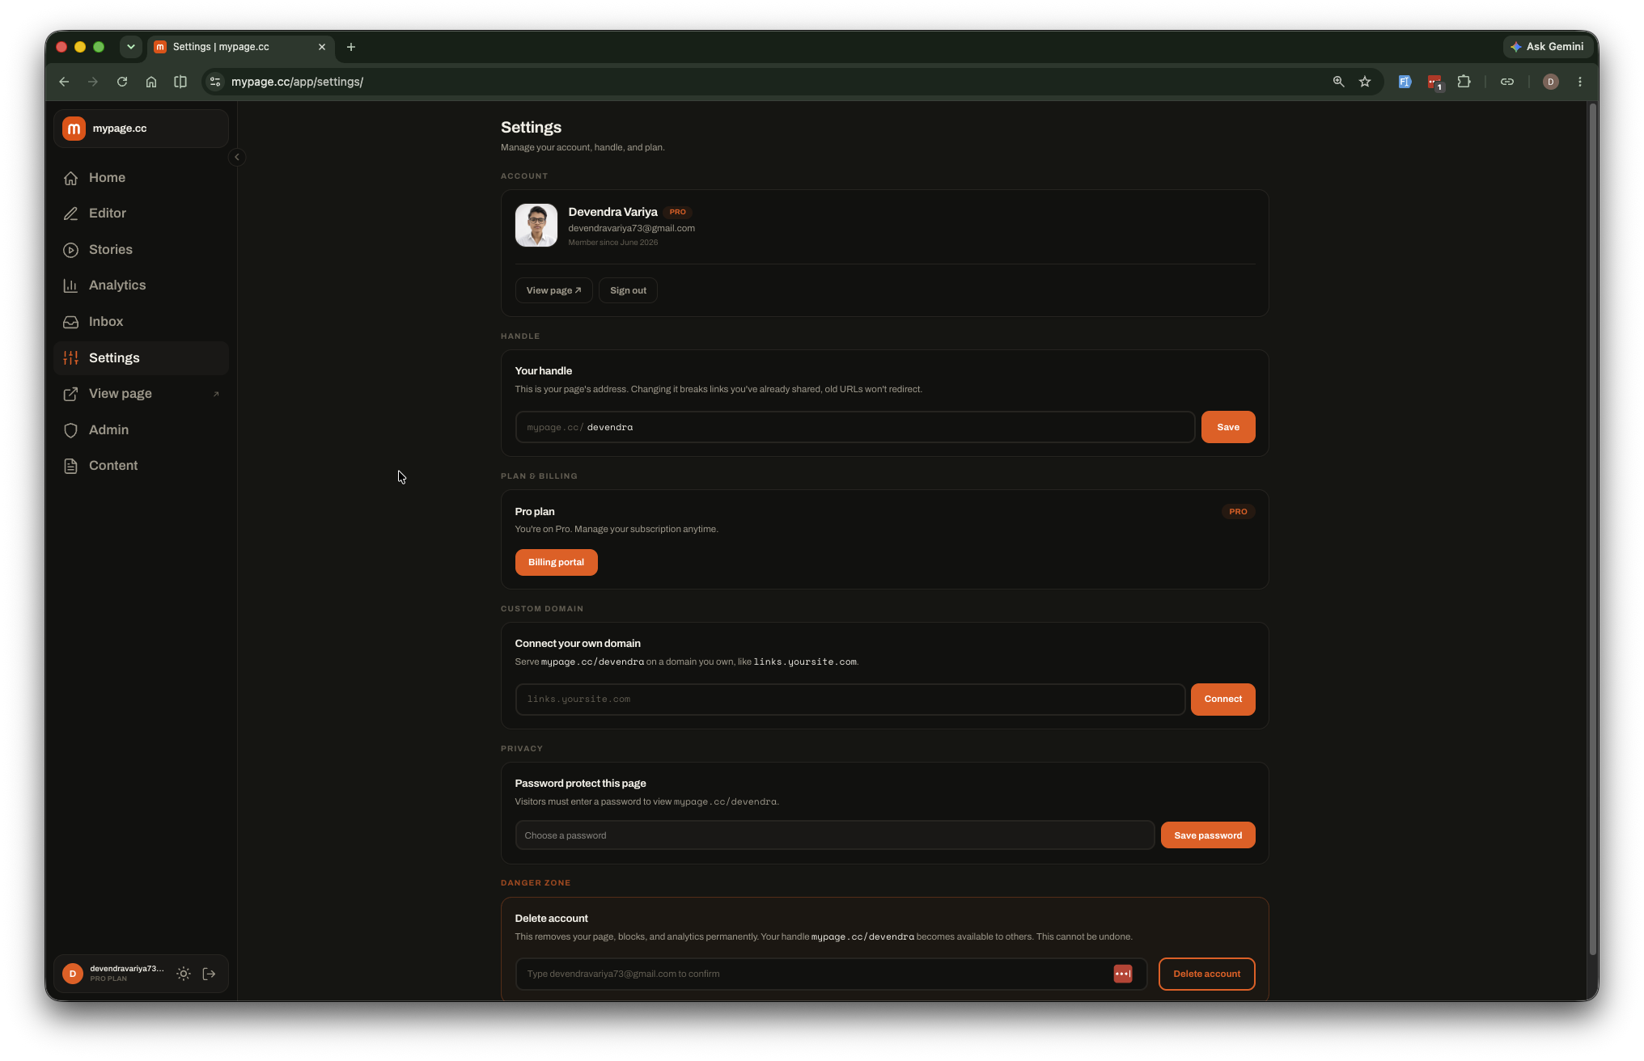Click the Admin shield icon

click(x=71, y=430)
